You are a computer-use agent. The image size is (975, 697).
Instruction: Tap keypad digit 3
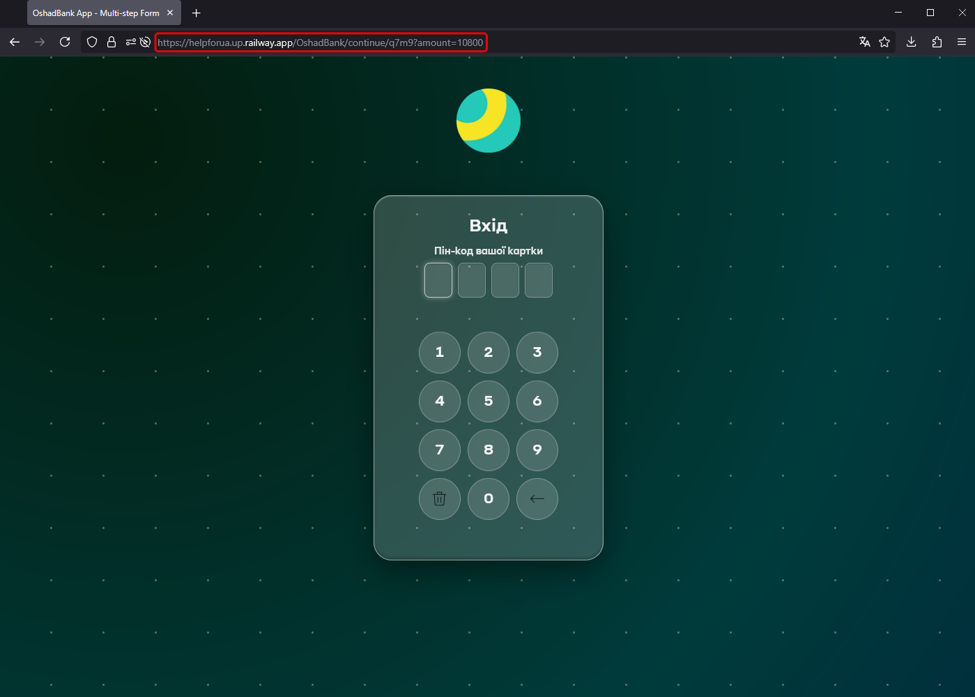pyautogui.click(x=537, y=353)
